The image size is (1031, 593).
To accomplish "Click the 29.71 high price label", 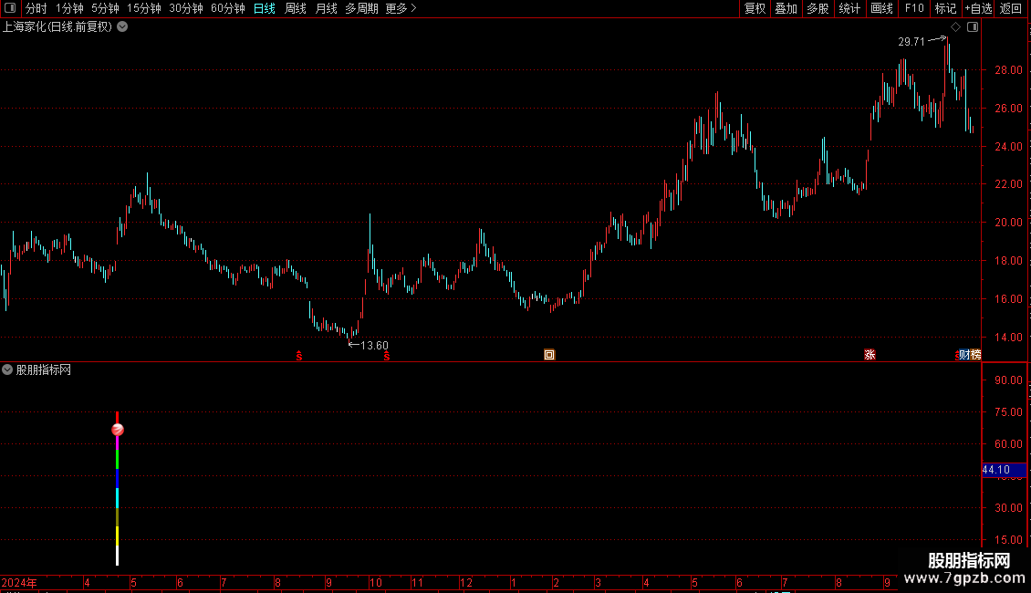I will click(x=911, y=41).
